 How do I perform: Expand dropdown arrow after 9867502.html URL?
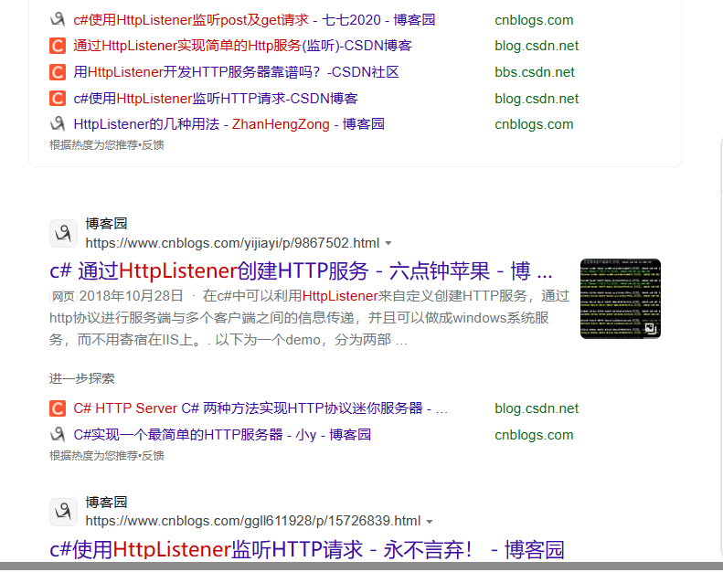click(x=388, y=243)
